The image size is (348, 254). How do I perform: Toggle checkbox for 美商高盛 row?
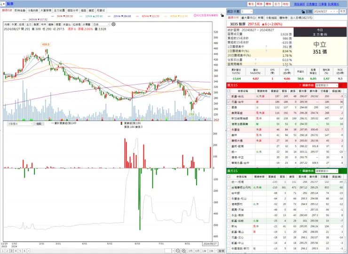coord(229,113)
